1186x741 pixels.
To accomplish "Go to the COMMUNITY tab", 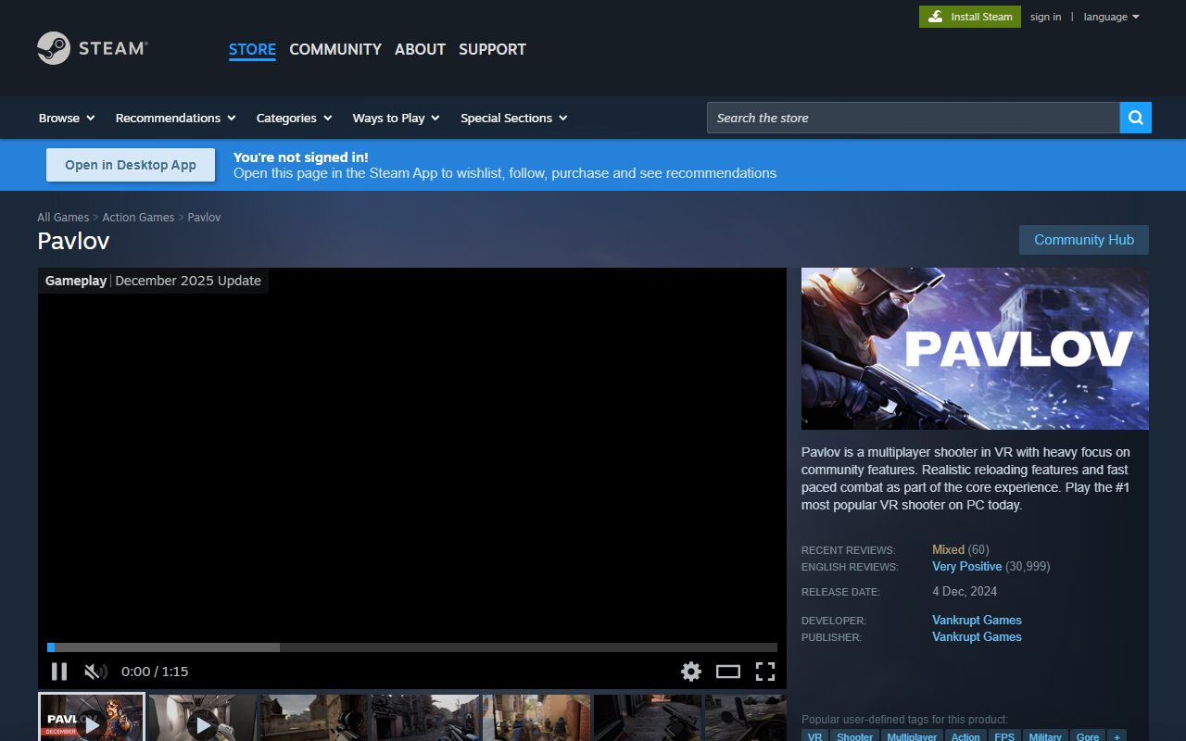I will (x=335, y=49).
